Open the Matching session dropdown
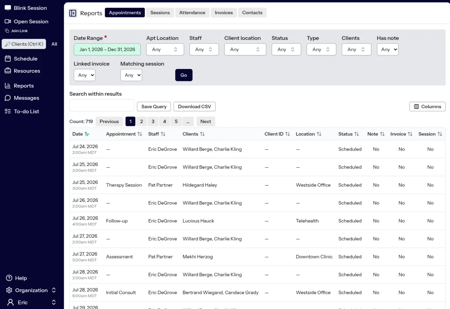This screenshot has height=309, width=450. tap(131, 75)
